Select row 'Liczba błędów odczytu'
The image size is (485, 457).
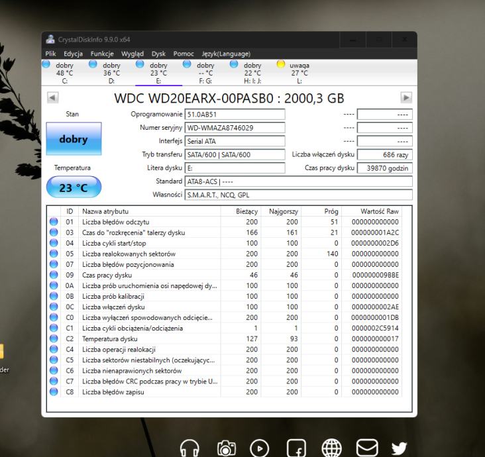pyautogui.click(x=224, y=222)
